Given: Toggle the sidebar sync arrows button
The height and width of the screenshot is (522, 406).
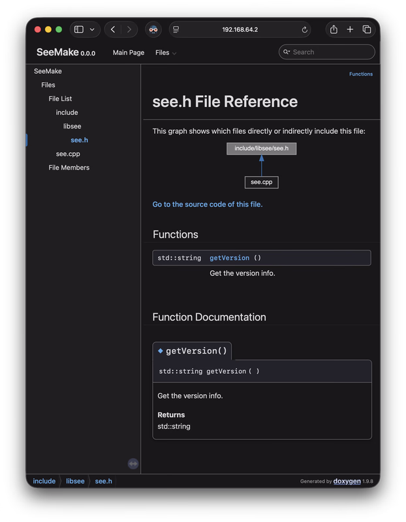Looking at the screenshot, I should click(x=133, y=463).
